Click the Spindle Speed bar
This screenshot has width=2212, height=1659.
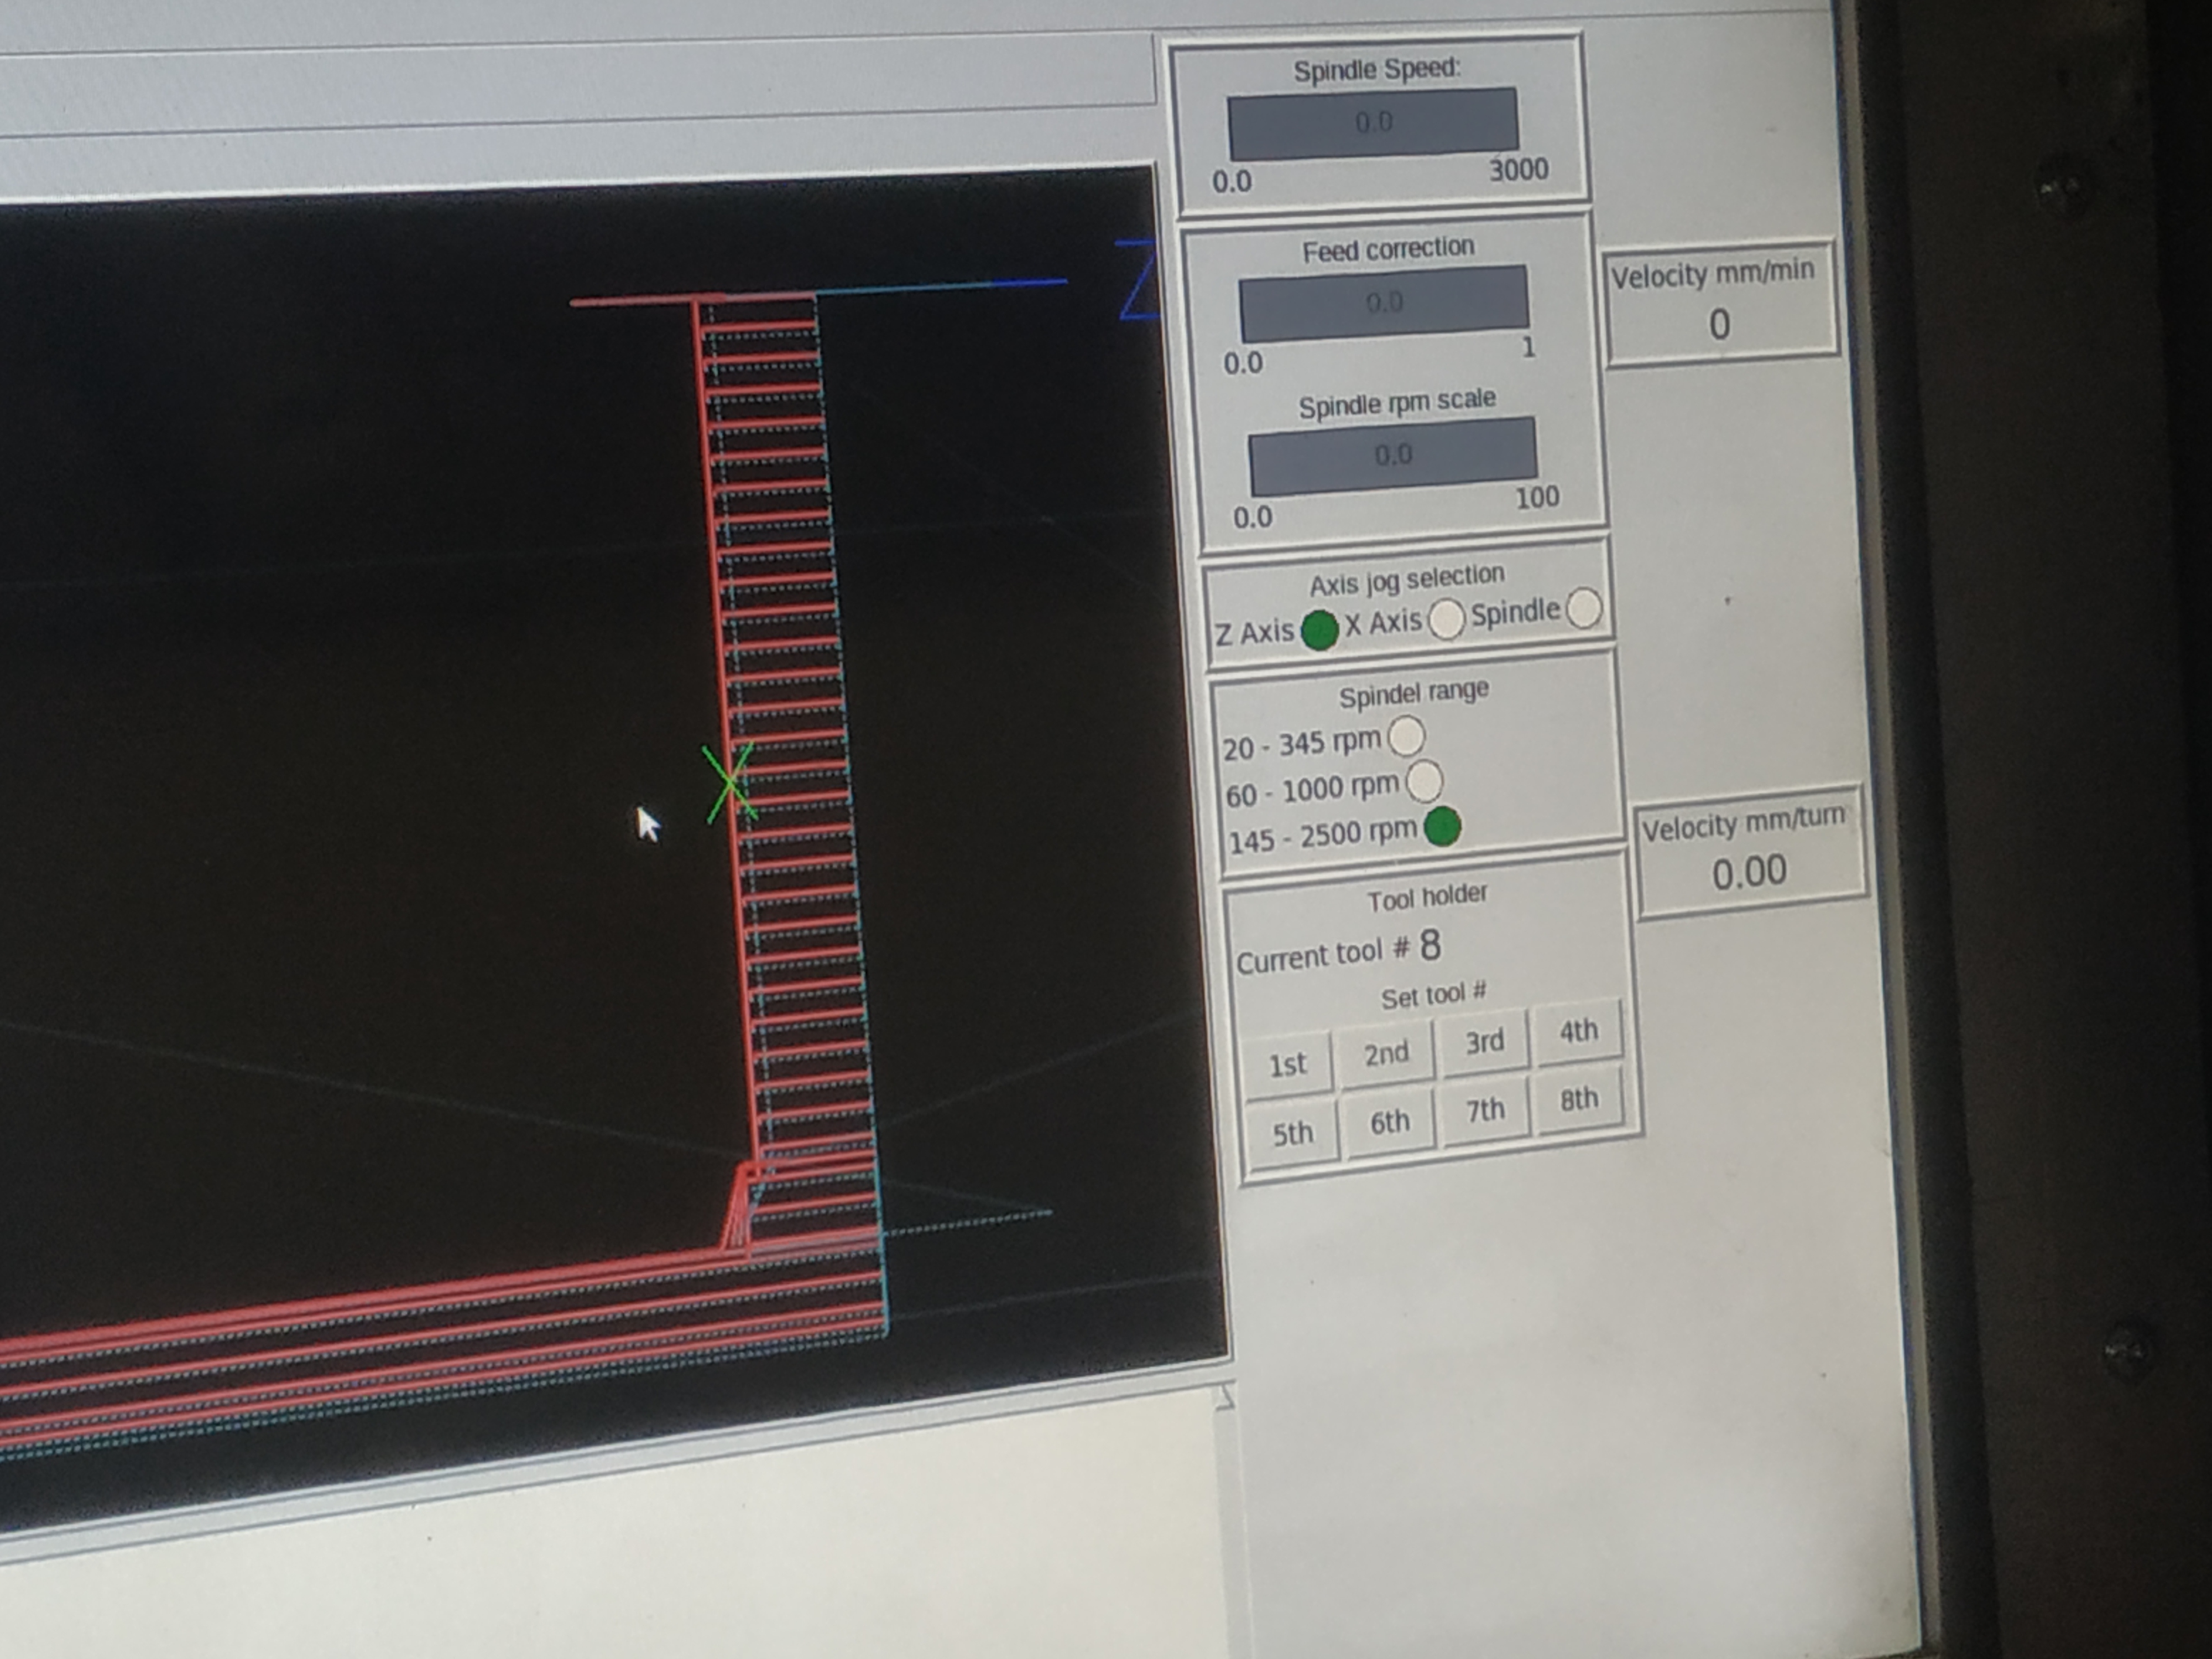coord(1373,123)
